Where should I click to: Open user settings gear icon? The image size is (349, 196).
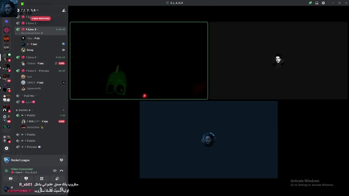tap(61, 189)
